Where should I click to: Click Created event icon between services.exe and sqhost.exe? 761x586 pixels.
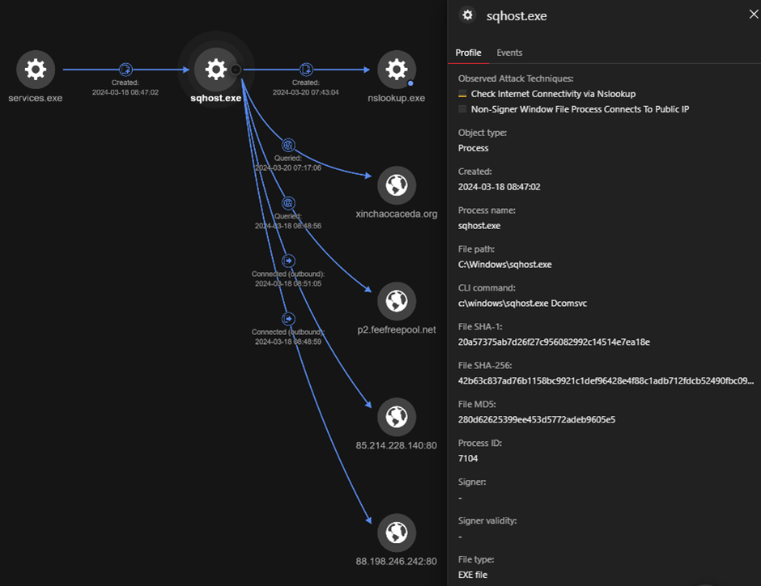tap(125, 70)
